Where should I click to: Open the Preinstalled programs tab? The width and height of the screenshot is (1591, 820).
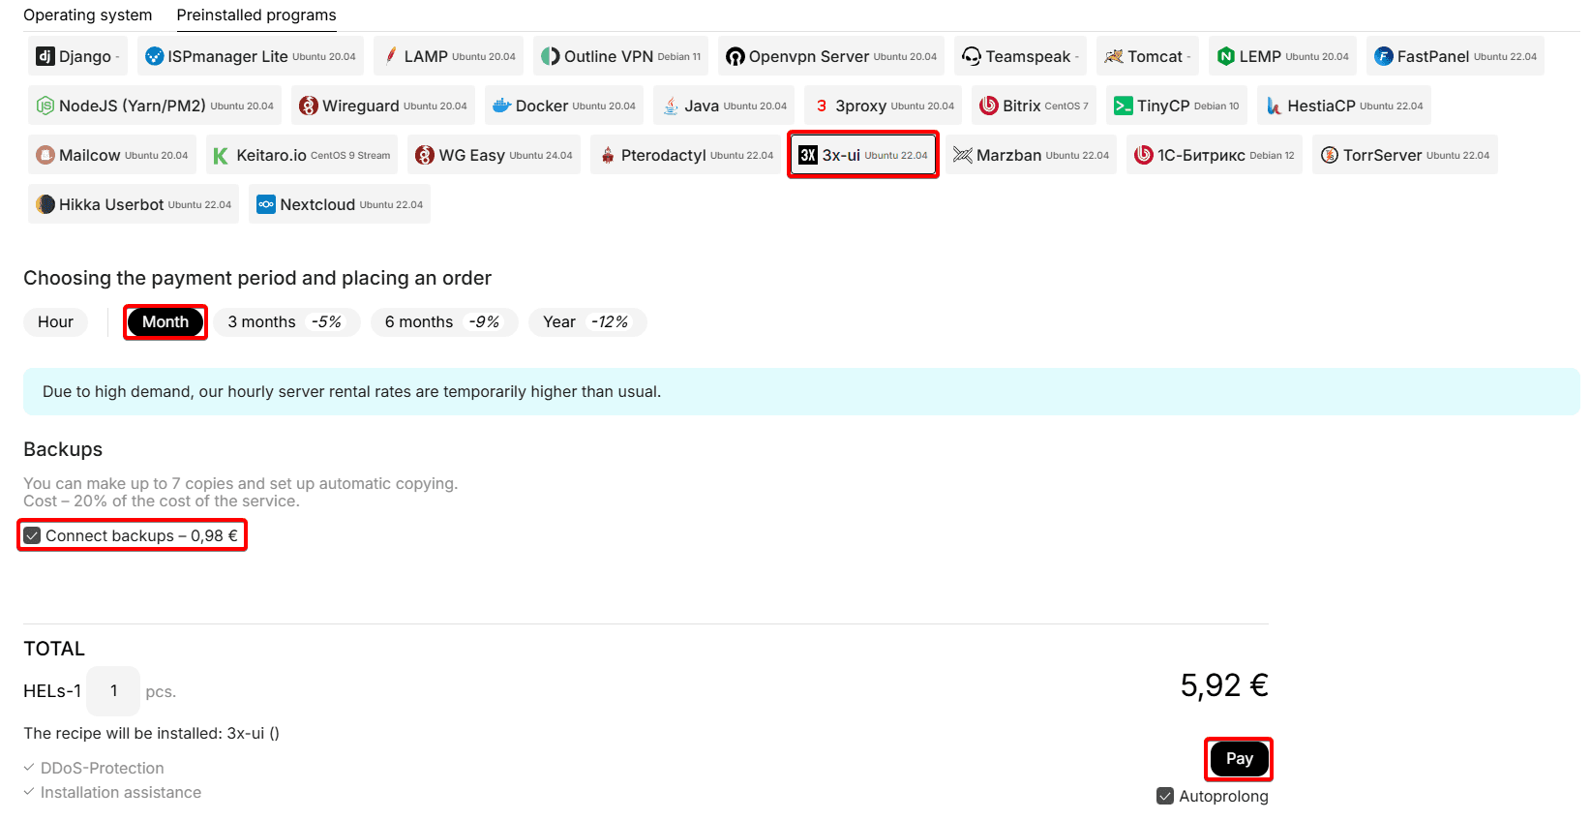pos(256,15)
